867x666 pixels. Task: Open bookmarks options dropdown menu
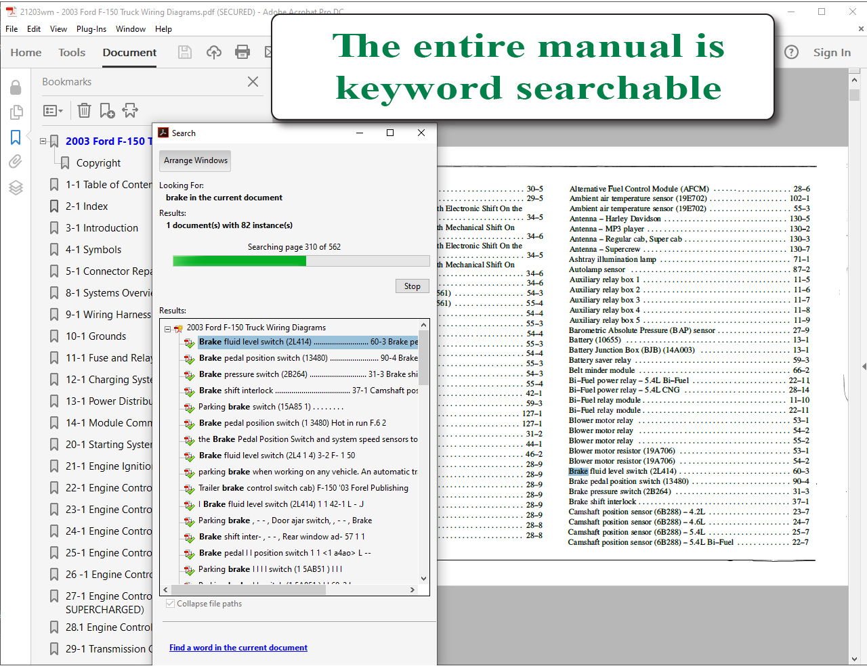[x=53, y=110]
